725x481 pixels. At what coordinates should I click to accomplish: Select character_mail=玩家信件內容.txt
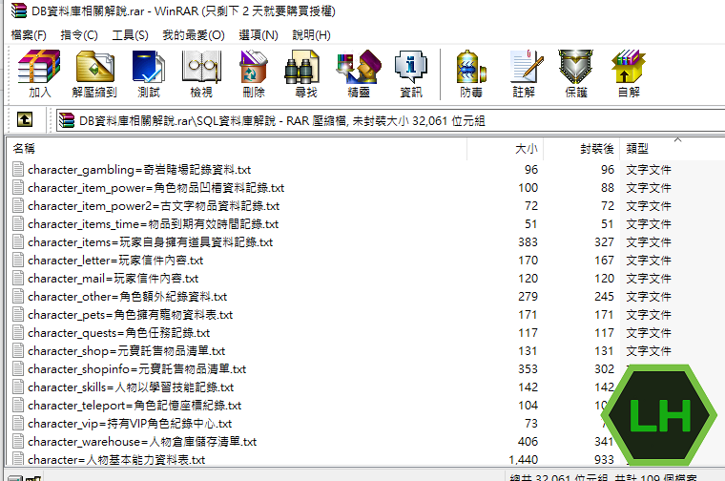pos(113,279)
